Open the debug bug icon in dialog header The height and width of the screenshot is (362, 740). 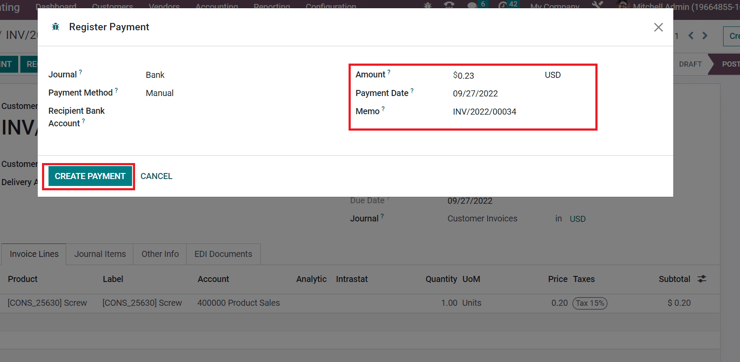point(55,27)
